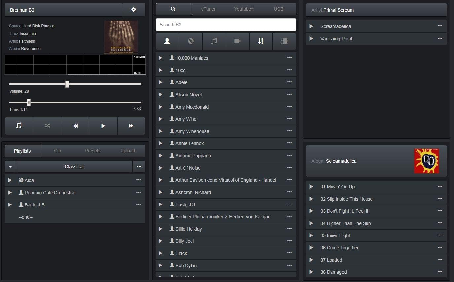Image resolution: width=454 pixels, height=282 pixels.
Task: Play track 04 Higher Than The Sun
Action: [311, 223]
